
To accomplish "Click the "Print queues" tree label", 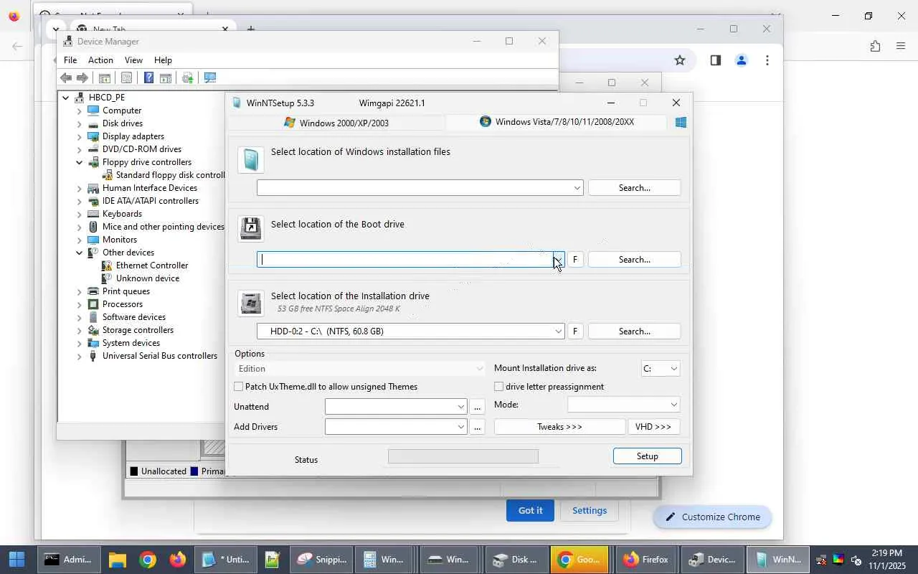I will 126,291.
